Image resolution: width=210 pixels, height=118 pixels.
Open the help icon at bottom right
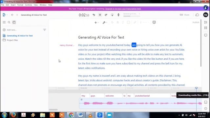click(x=206, y=108)
